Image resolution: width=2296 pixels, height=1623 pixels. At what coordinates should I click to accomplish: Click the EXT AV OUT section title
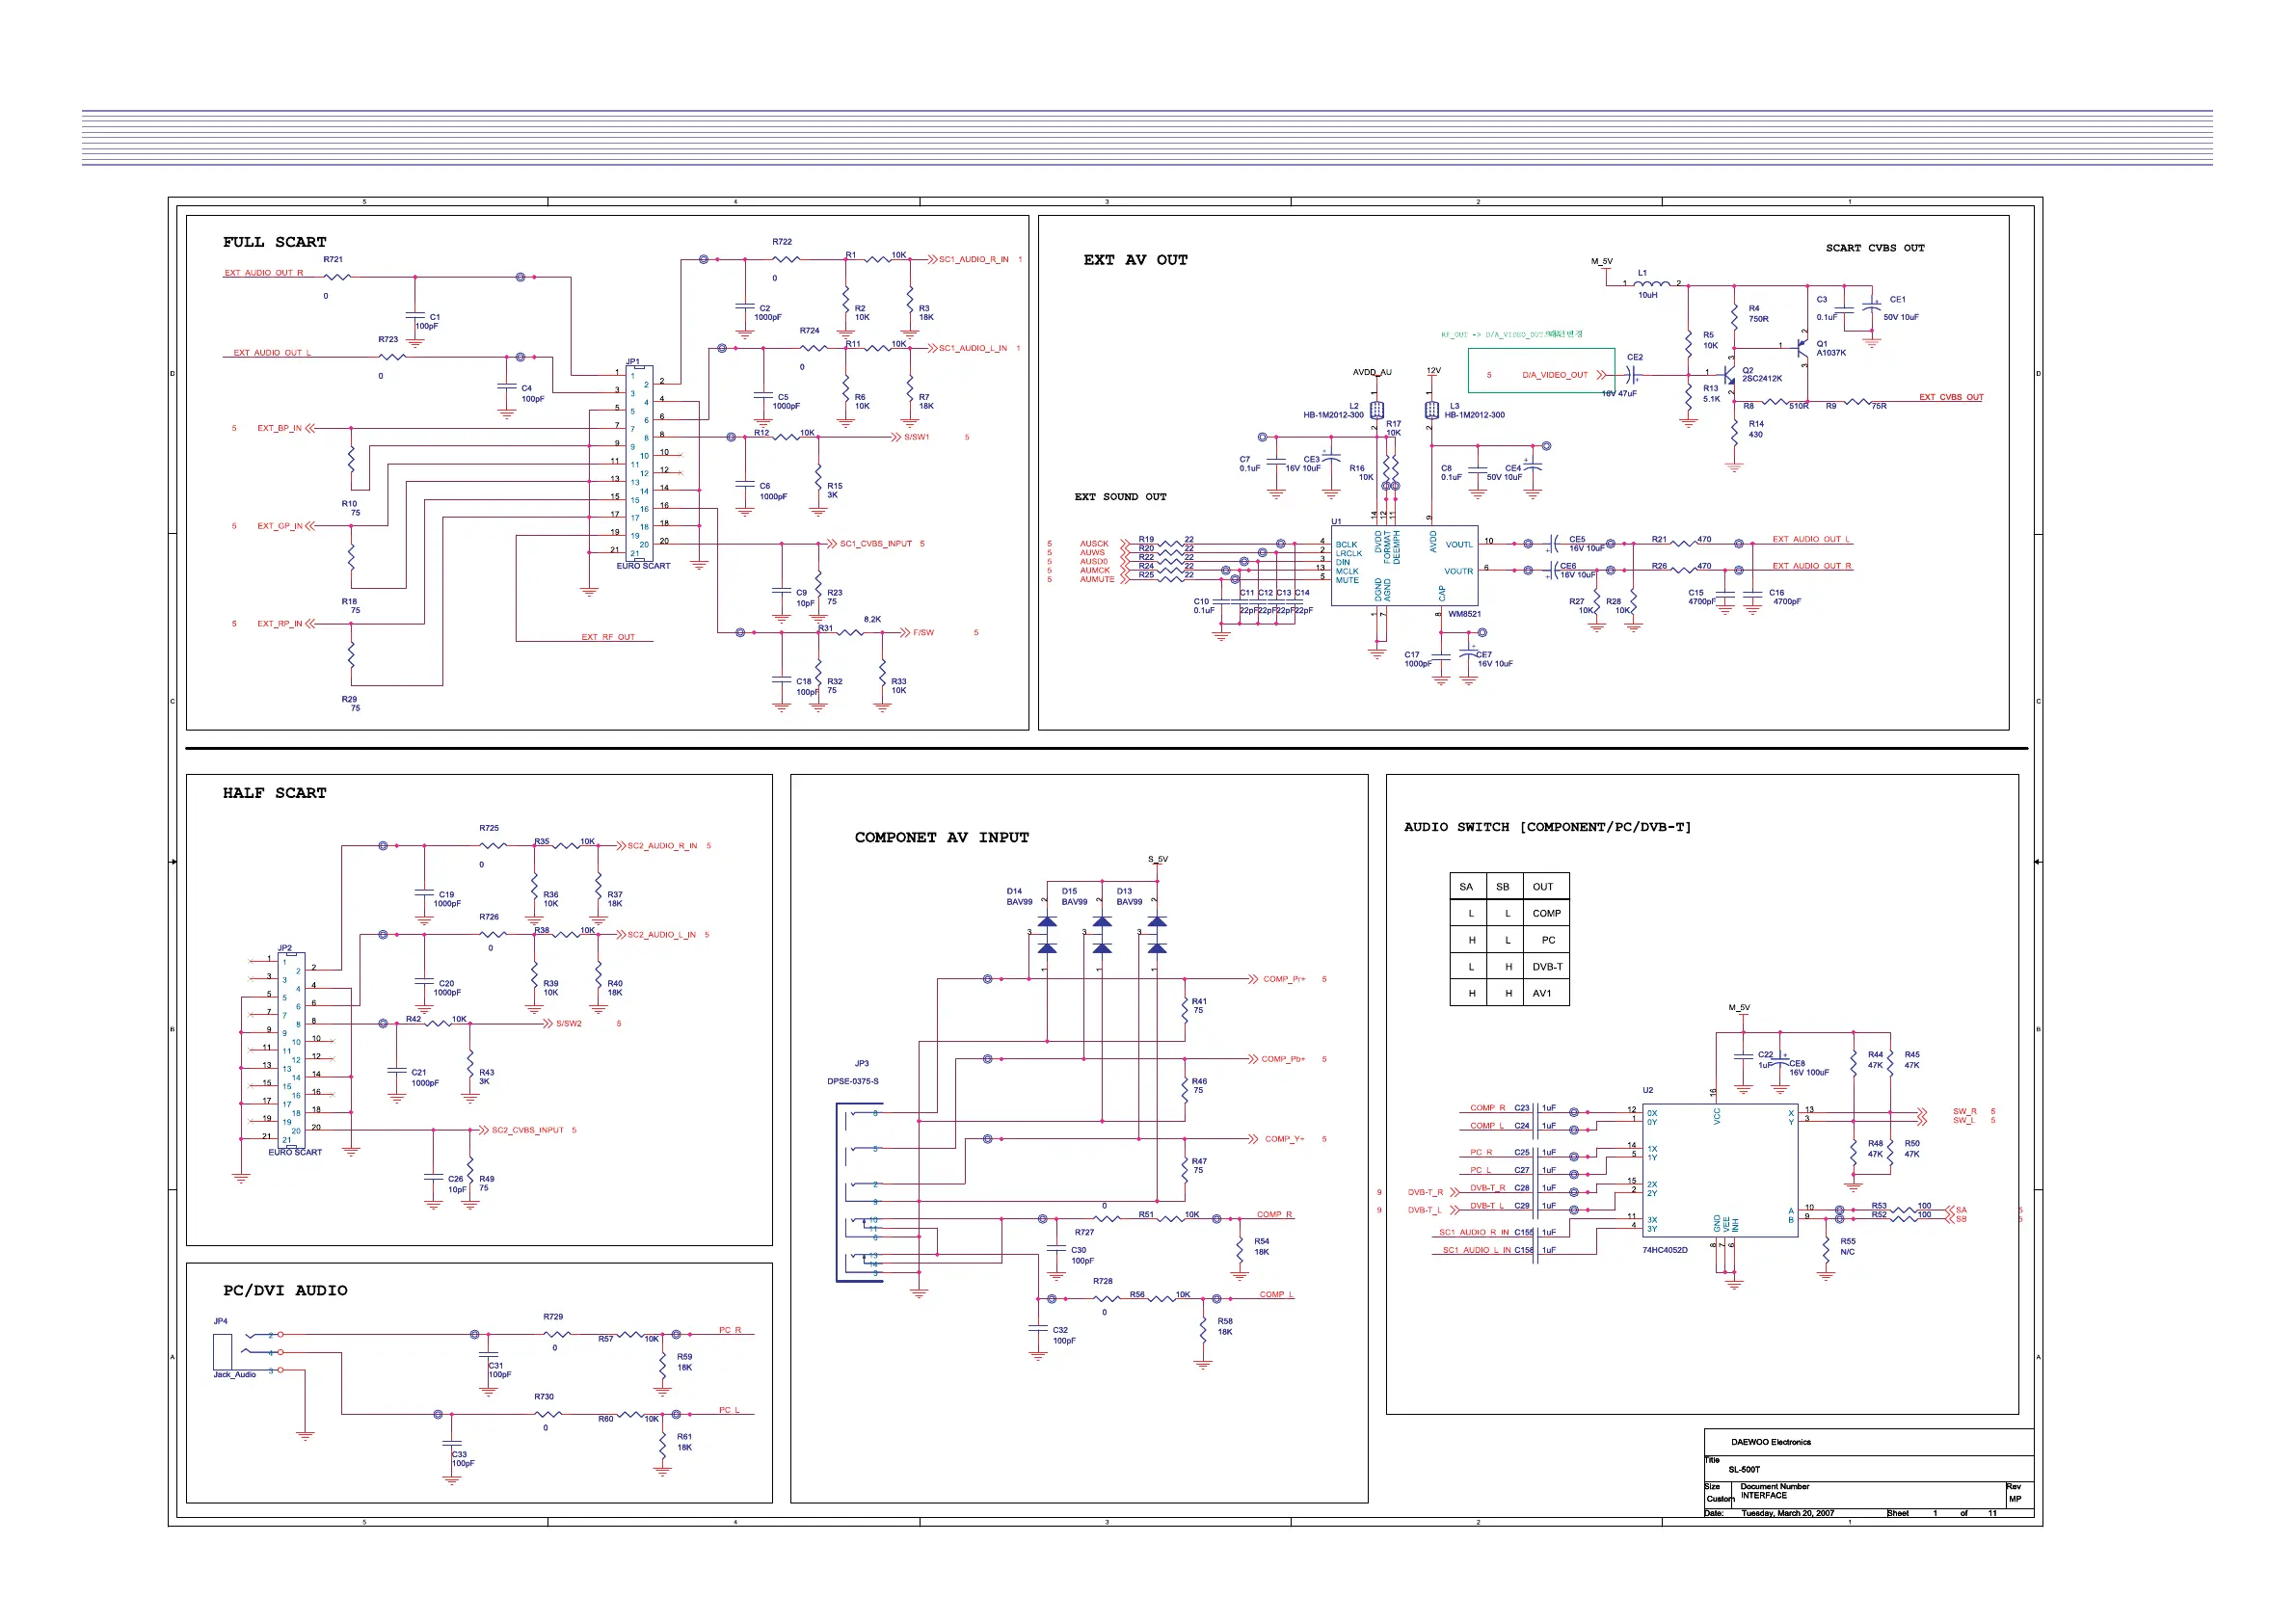coord(1135,260)
